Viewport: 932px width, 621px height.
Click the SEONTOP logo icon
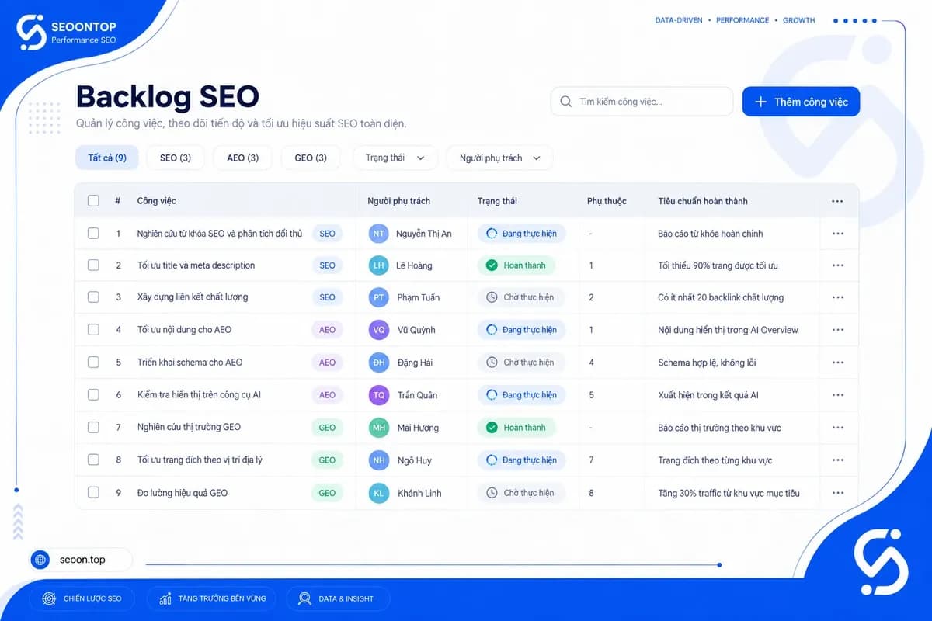click(31, 33)
